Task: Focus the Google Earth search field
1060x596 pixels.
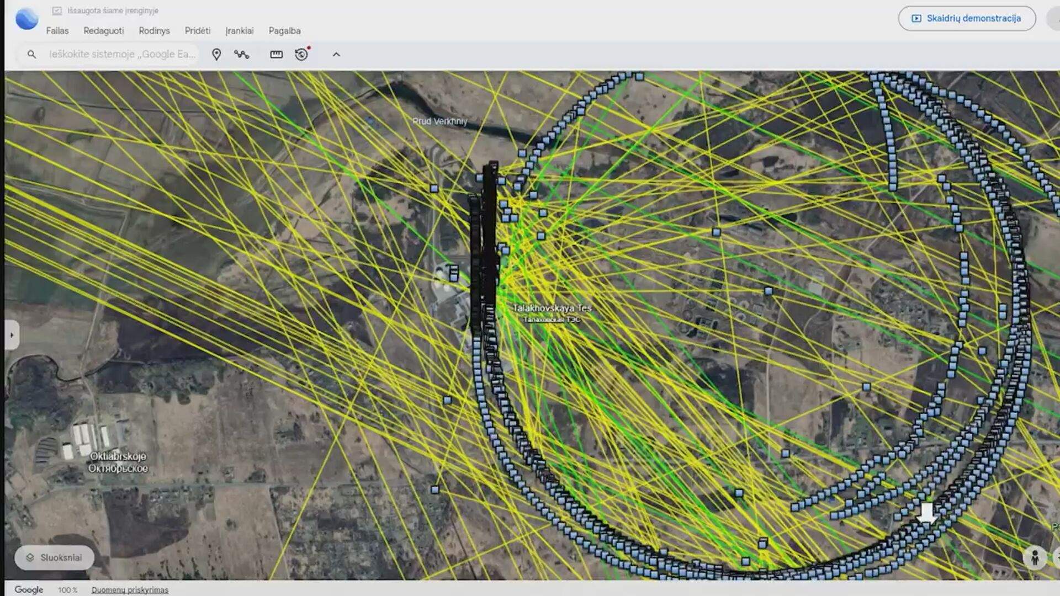Action: tap(122, 54)
